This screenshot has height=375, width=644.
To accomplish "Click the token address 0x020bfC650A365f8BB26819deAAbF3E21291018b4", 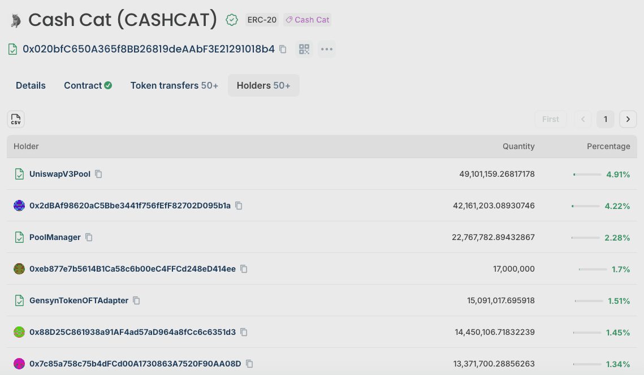I will 149,49.
